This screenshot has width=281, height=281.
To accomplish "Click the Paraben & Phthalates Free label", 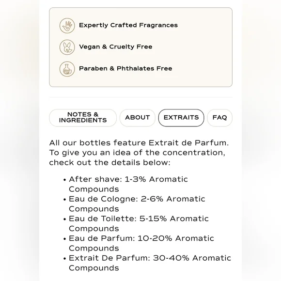I will click(125, 68).
